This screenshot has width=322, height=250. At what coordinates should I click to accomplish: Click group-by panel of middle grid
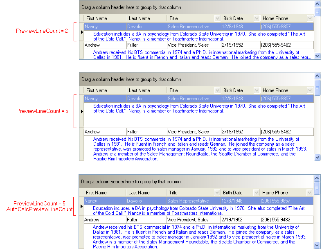tap(196, 79)
